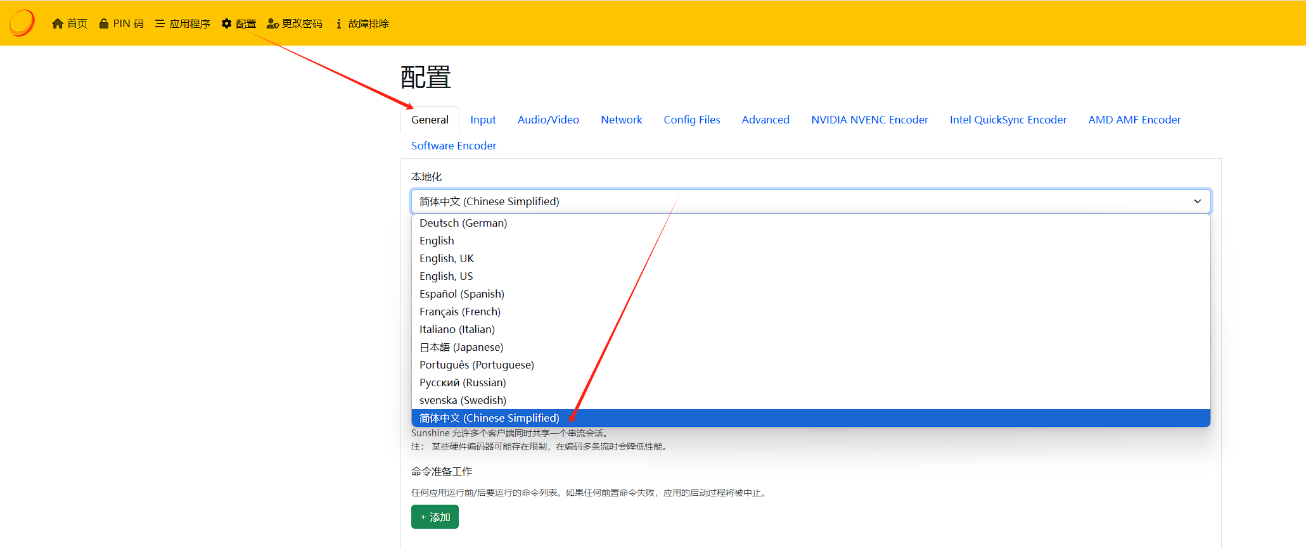Open the AMD AMF Encoder tab
The width and height of the screenshot is (1306, 549).
pos(1134,120)
